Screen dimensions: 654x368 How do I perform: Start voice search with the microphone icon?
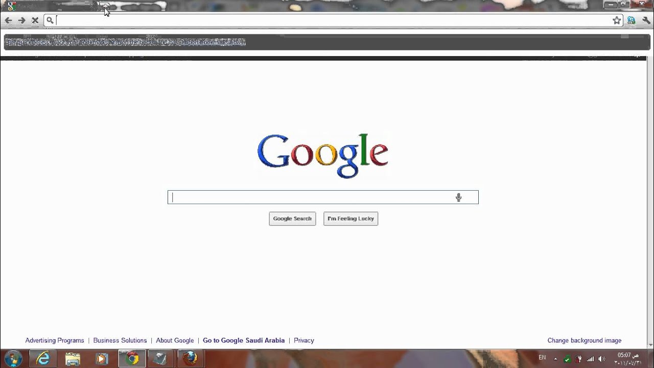(458, 197)
